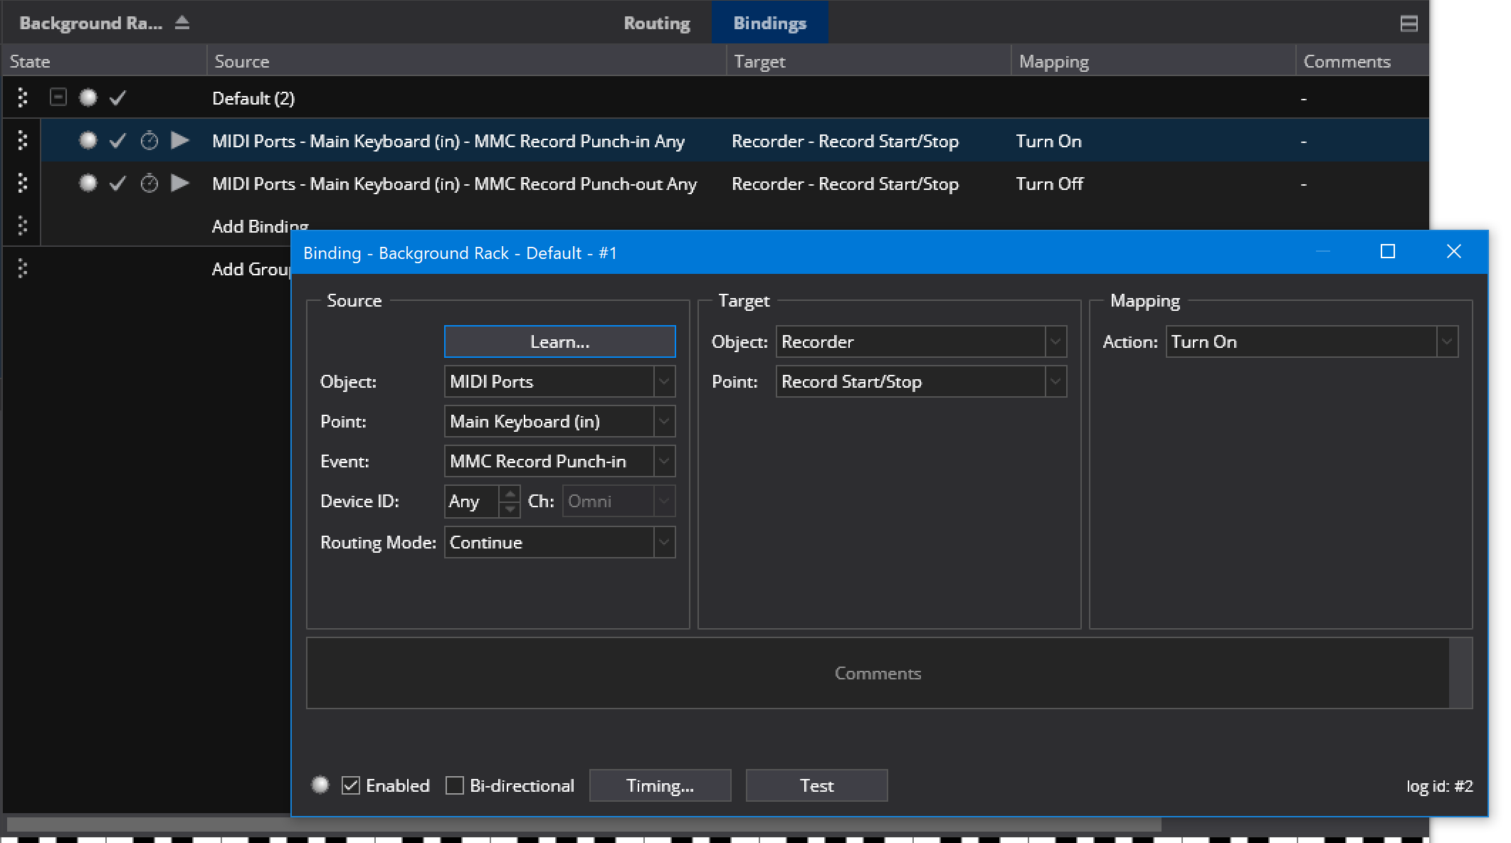Open the Event MMC Record Punch-in dropdown
The width and height of the screenshot is (1511, 843).
[x=559, y=461]
